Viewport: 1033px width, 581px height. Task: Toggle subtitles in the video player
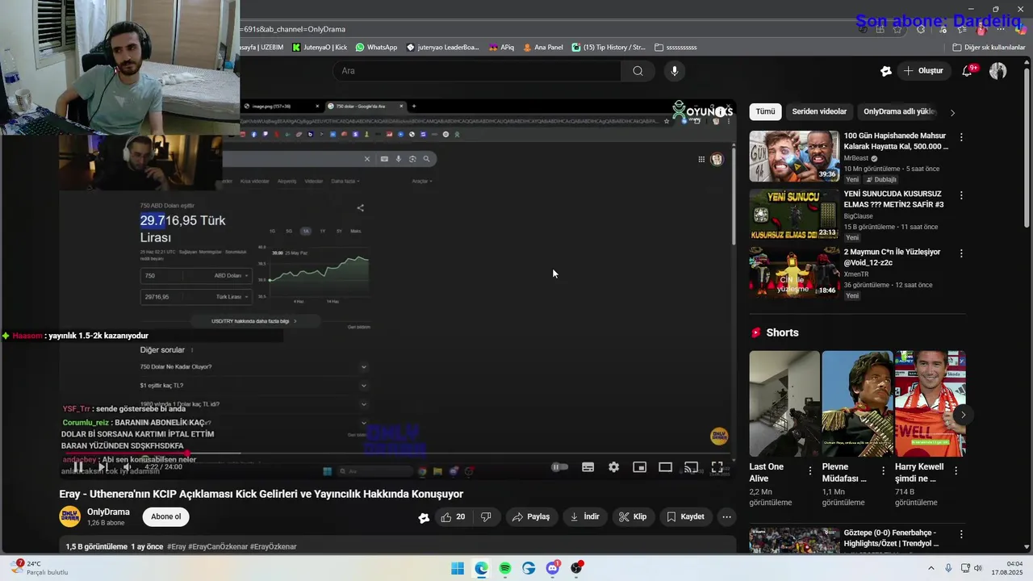click(588, 467)
